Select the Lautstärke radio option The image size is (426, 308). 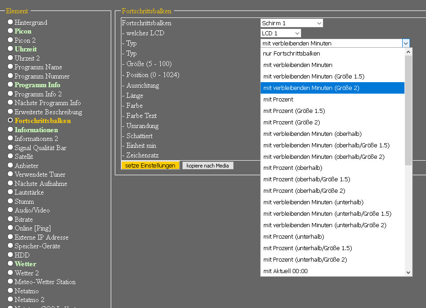pos(11,192)
